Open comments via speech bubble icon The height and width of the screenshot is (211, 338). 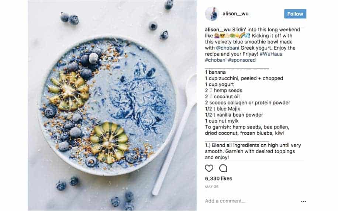tap(223, 168)
